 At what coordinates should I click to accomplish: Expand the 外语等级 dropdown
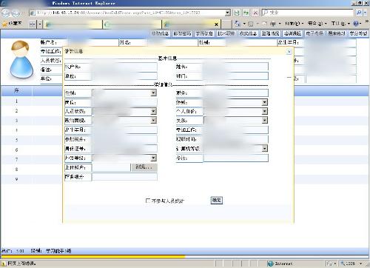coord(153,158)
